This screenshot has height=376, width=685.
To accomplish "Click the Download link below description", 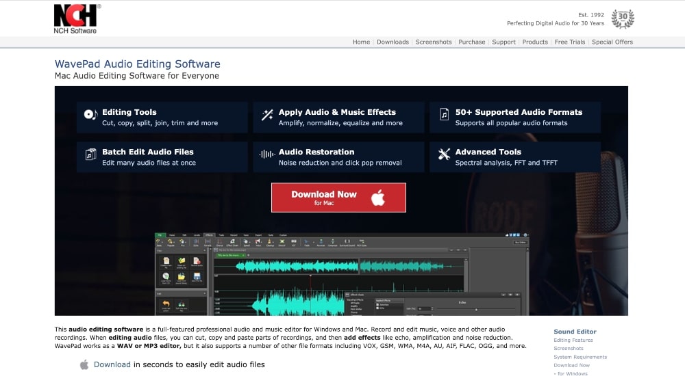I will point(112,364).
